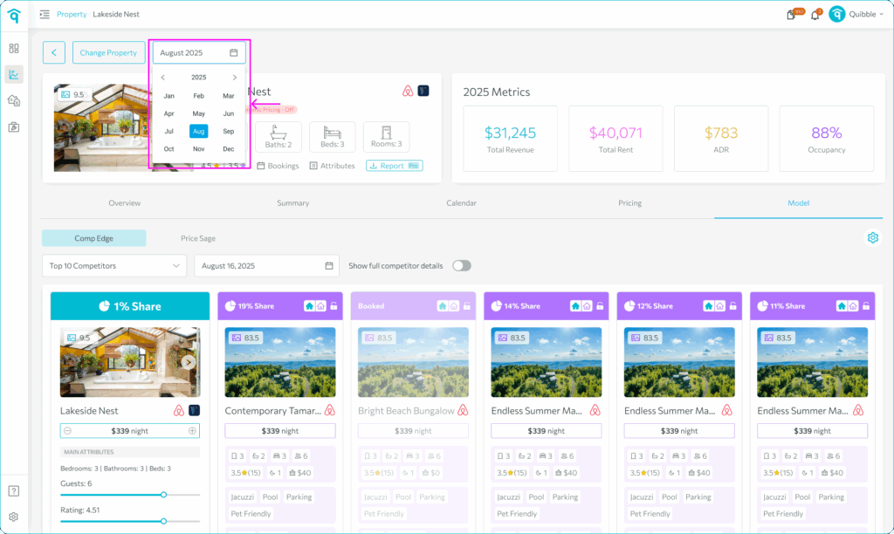
Task: Click the calendar icon in August 2025 field
Action: tap(234, 53)
